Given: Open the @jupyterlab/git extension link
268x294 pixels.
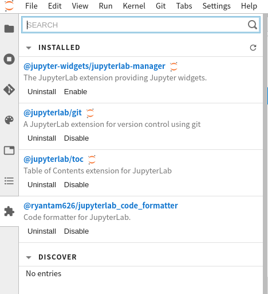Looking at the screenshot, I should 53,113.
